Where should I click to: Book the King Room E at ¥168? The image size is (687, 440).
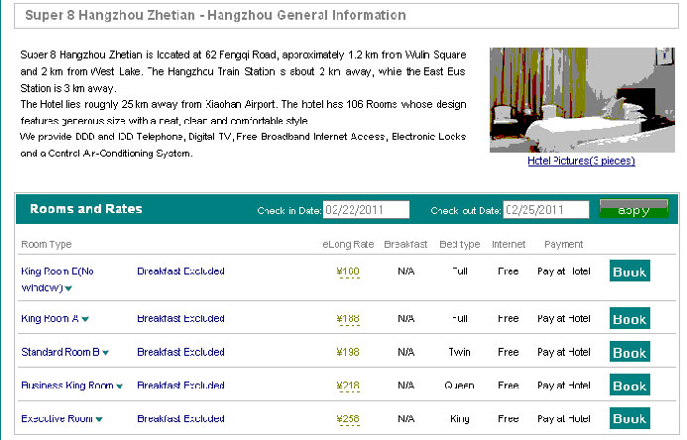[630, 271]
